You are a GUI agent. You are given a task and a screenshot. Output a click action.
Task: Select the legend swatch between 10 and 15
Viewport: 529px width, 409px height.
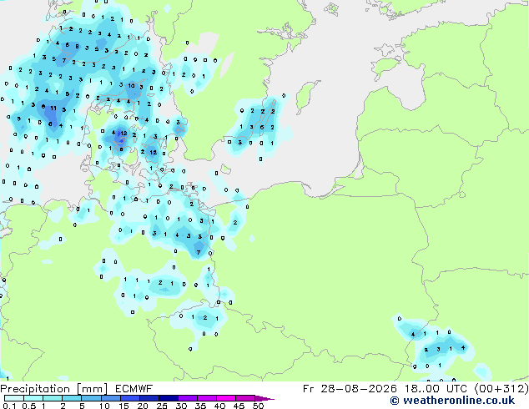[x=111, y=398]
